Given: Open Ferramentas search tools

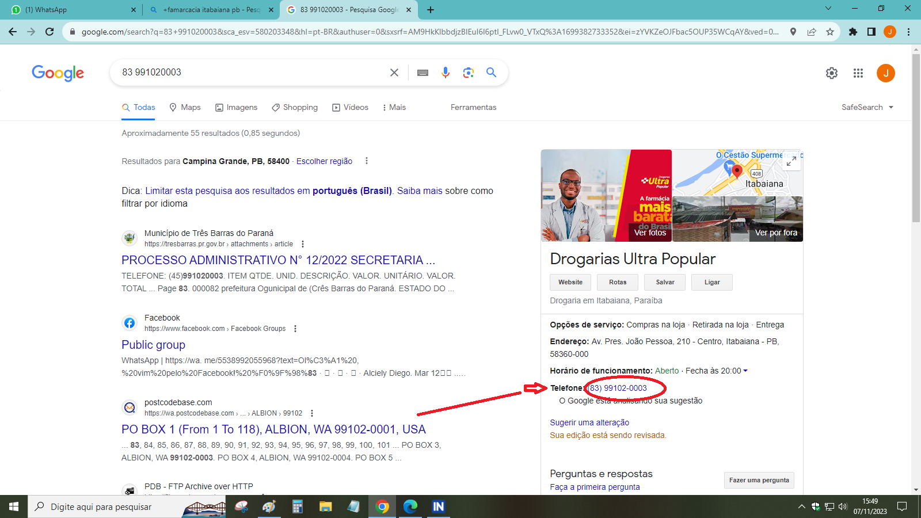Looking at the screenshot, I should (473, 107).
